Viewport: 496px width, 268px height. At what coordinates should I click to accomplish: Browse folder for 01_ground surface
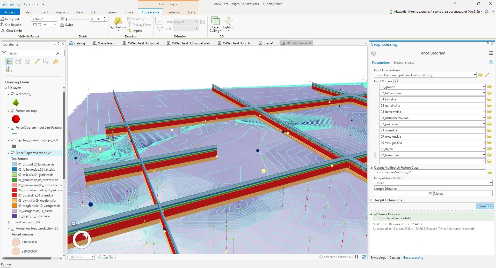(x=490, y=87)
